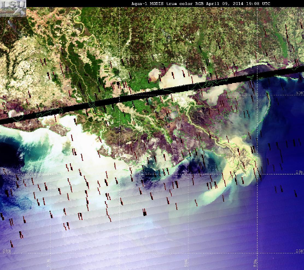The width and height of the screenshot is (304, 270).
Task: Select the 30N latitude label on the right
Action: click(x=300, y=93)
